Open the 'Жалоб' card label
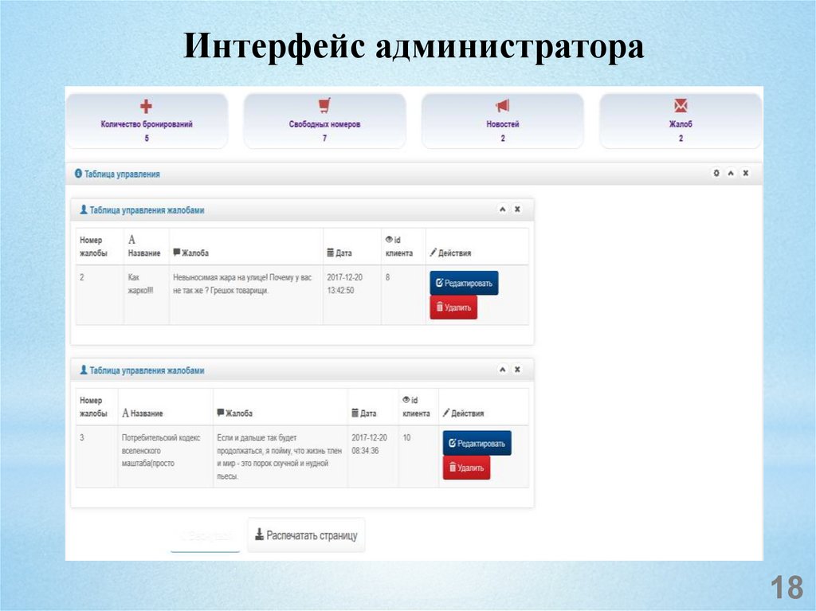The image size is (816, 611). click(x=681, y=123)
